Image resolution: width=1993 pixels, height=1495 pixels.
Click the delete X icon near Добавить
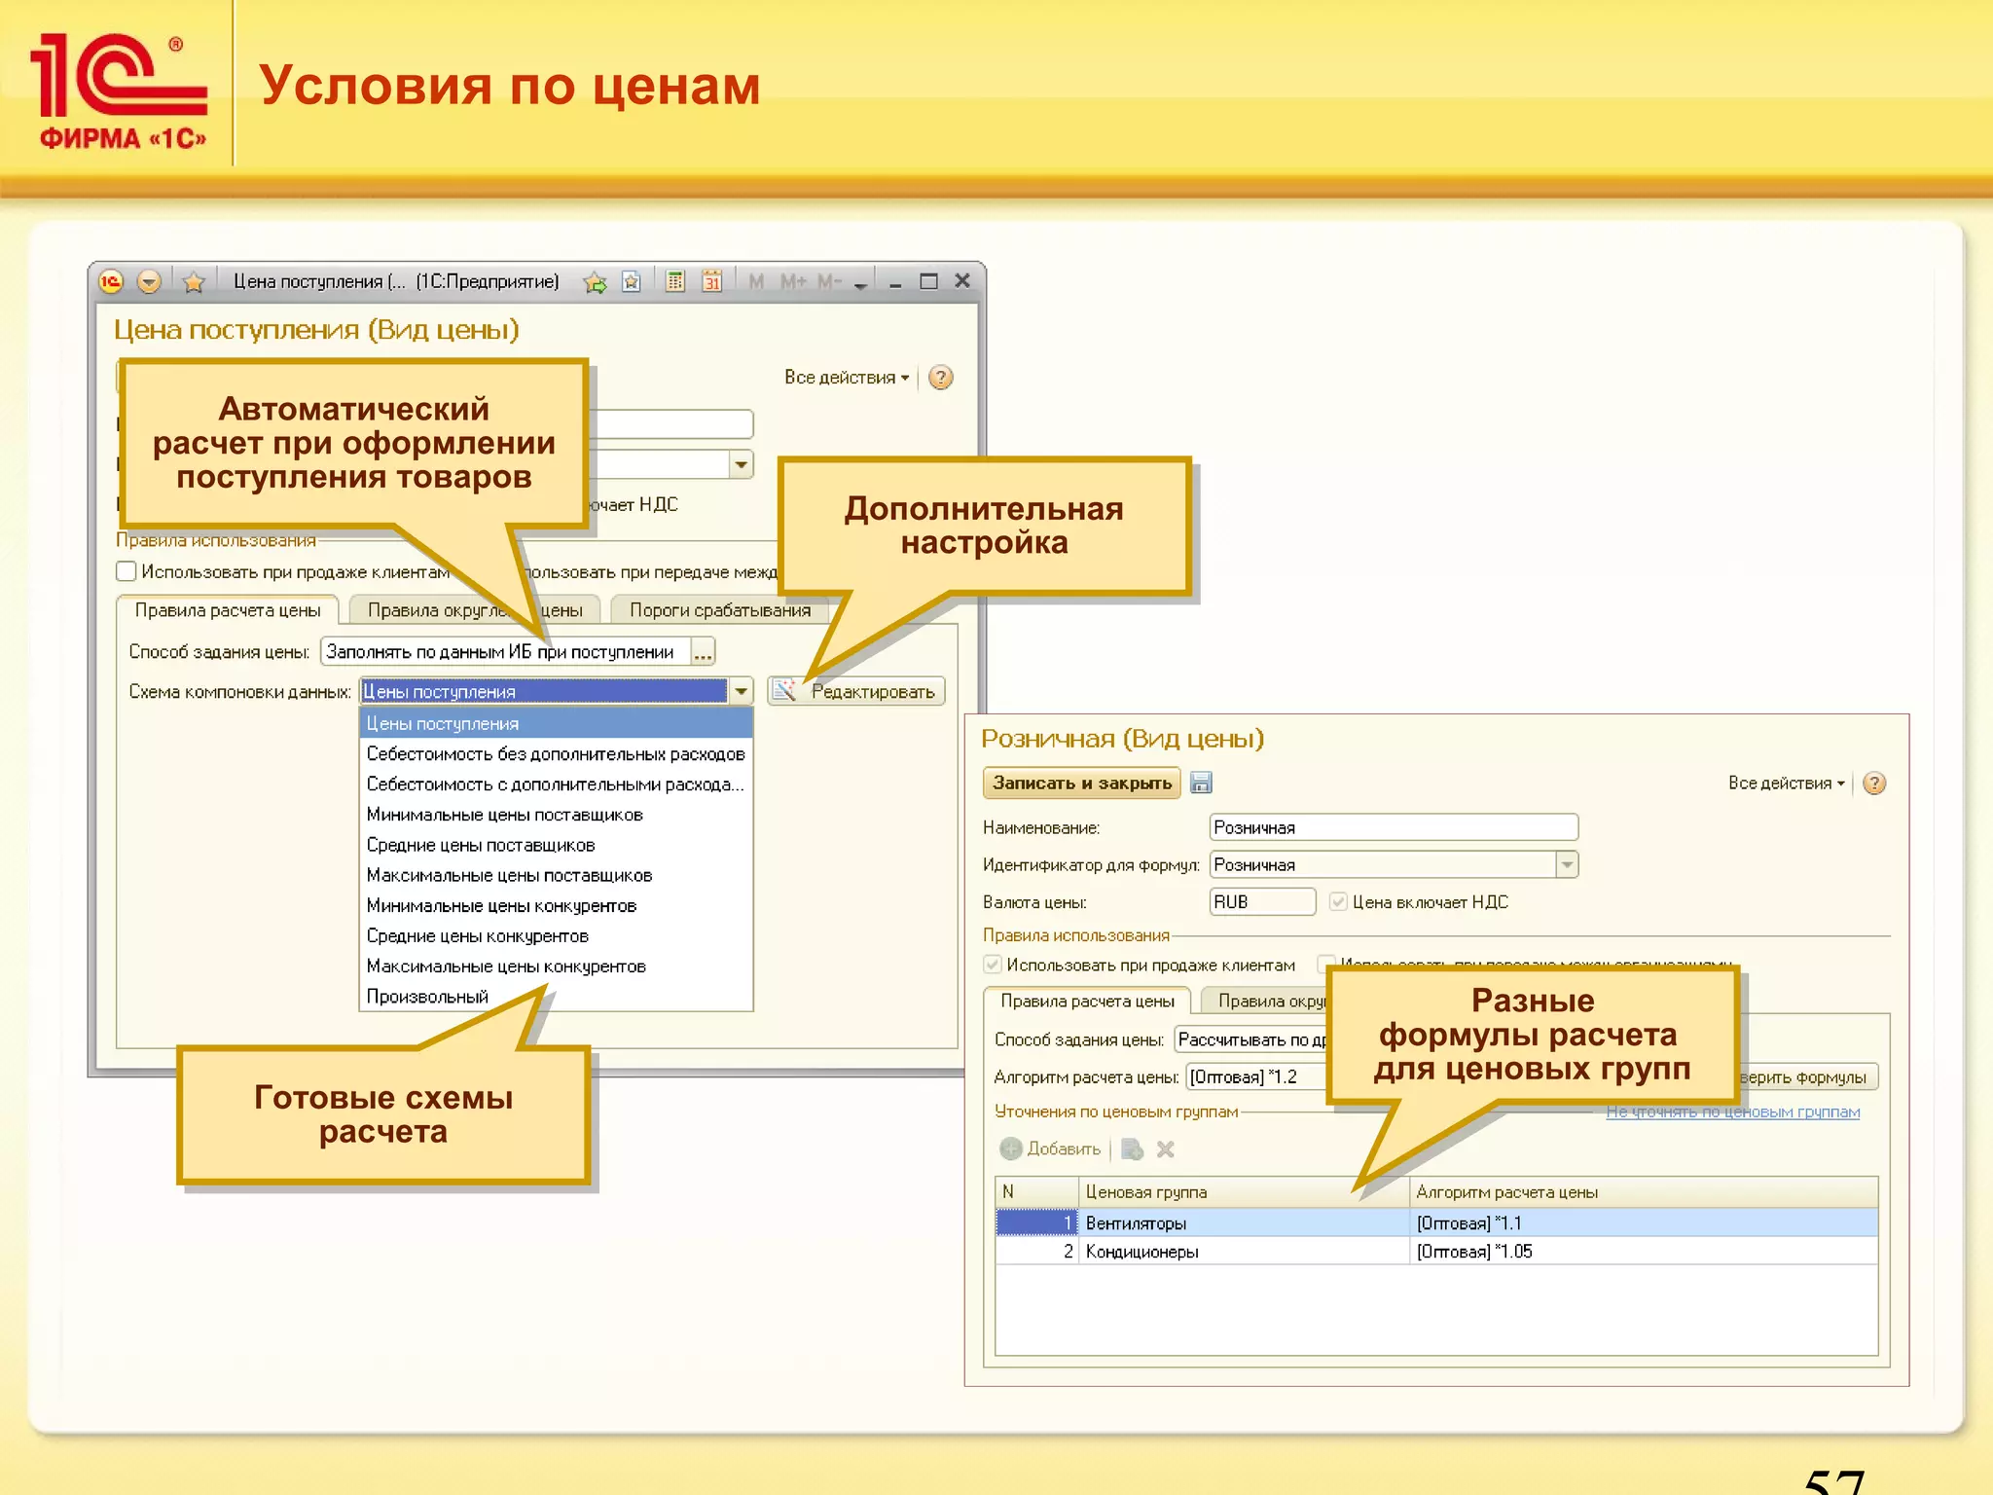point(1165,1149)
